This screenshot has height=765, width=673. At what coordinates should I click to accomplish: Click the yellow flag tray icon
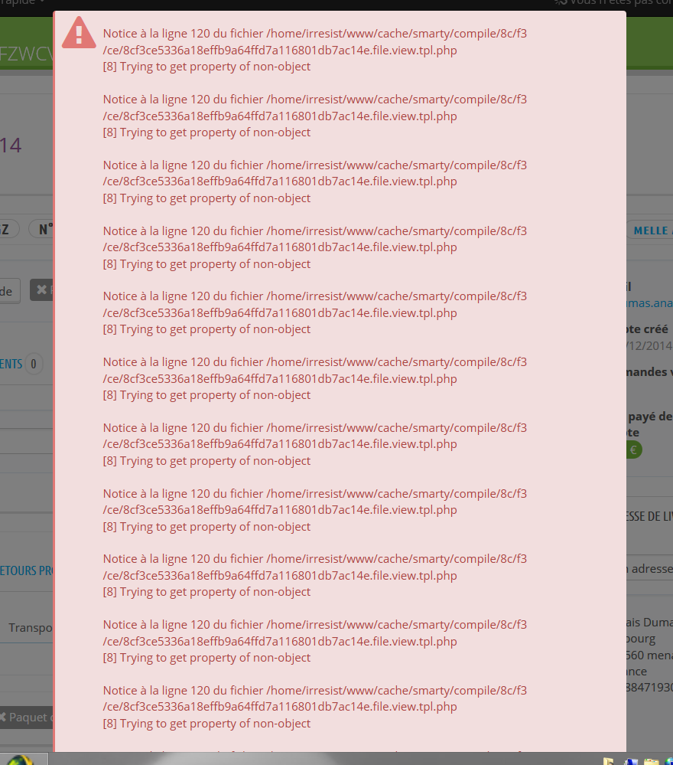tap(609, 761)
